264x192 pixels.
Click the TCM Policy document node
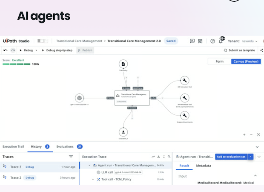tap(123, 64)
